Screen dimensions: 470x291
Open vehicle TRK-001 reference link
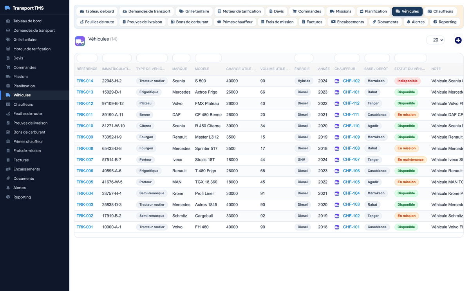(85, 227)
